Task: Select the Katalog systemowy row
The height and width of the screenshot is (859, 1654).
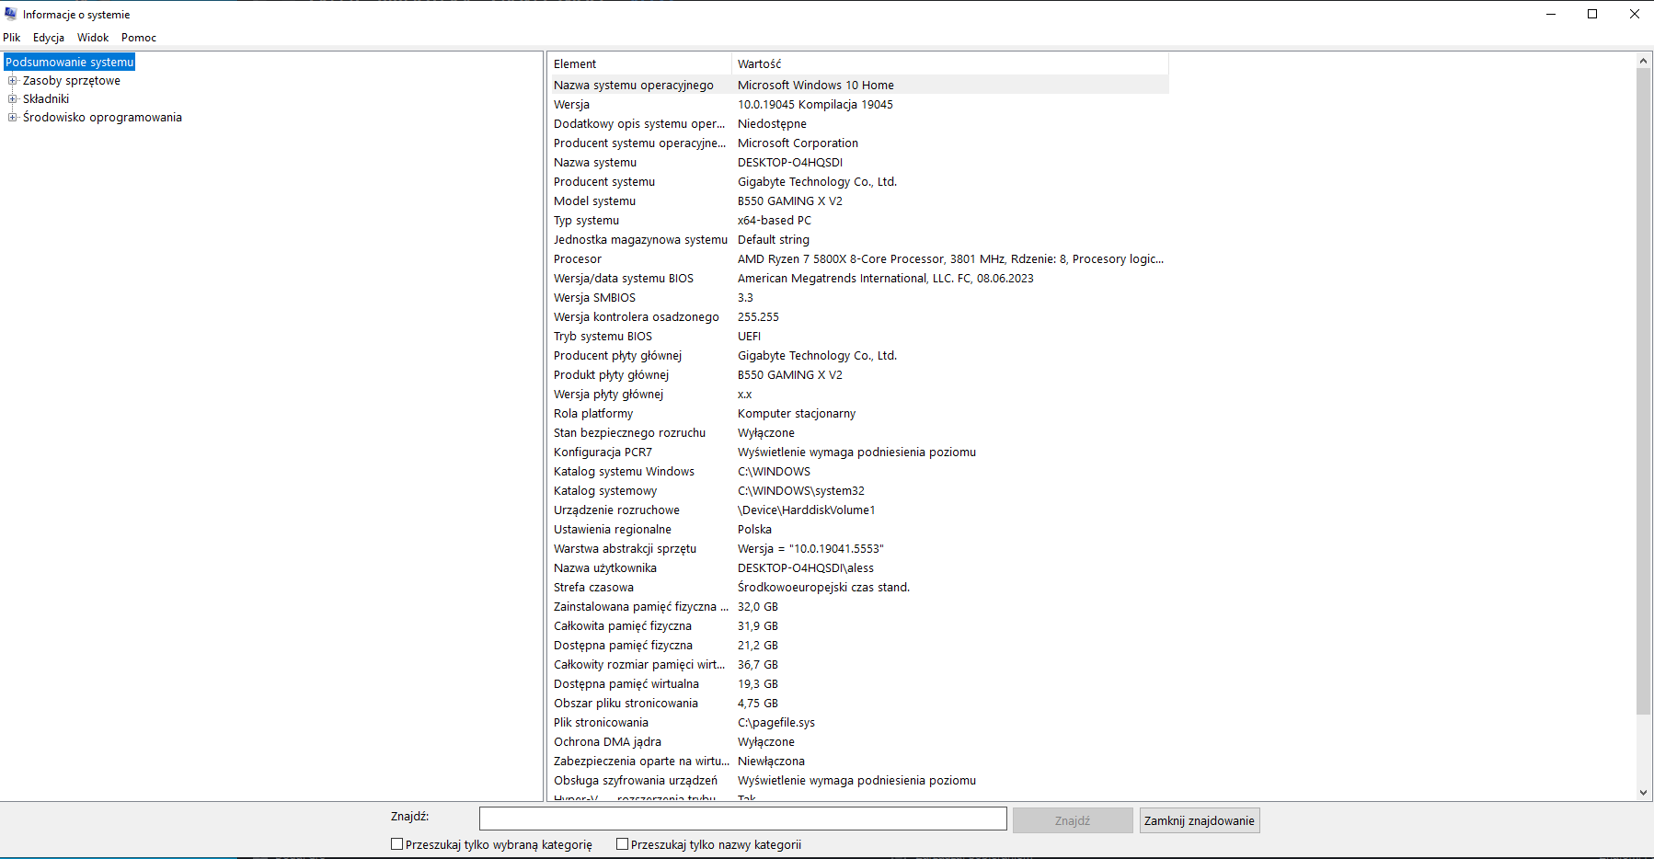Action: [858, 490]
